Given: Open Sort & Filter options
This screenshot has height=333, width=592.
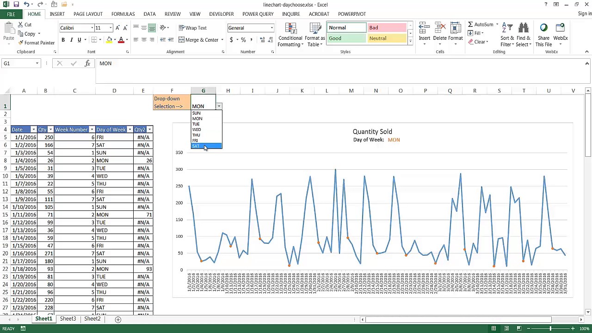Looking at the screenshot, I should (507, 35).
